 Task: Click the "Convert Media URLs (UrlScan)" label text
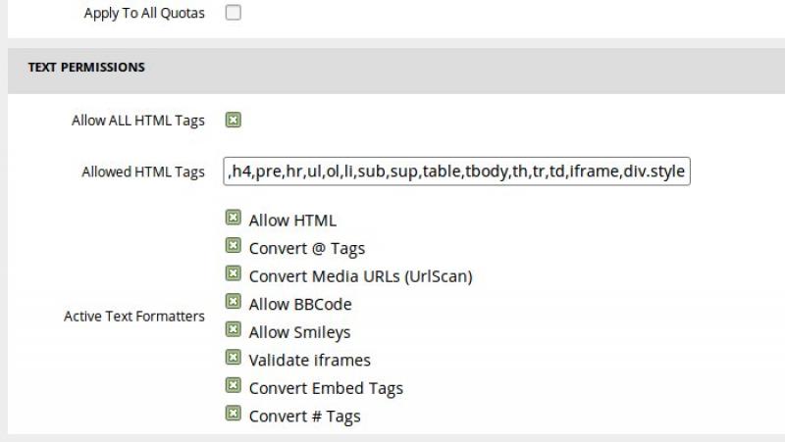click(360, 276)
